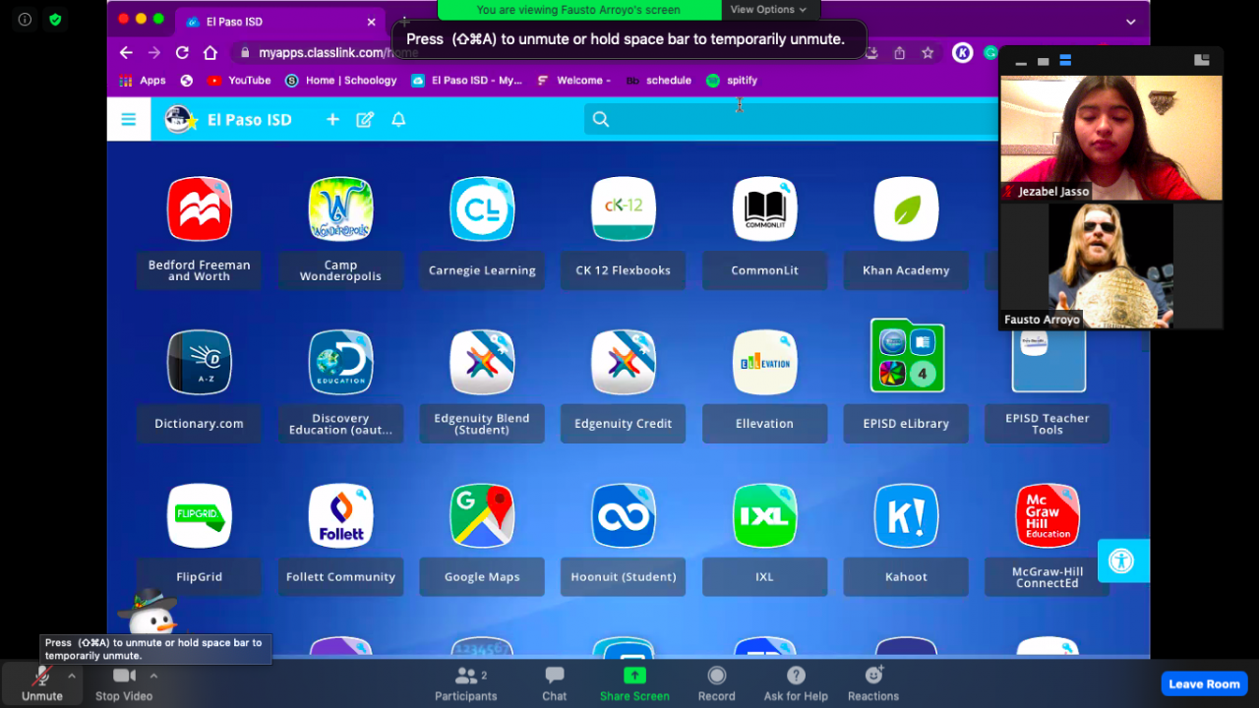Click Share Screen in Zoom
The width and height of the screenshot is (1259, 708).
pyautogui.click(x=634, y=683)
